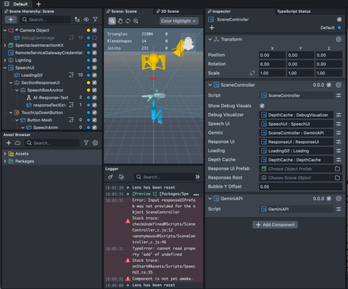This screenshot has width=348, height=289.
Task: Expand Logger toolbar with double chevron
Action: pyautogui.click(x=198, y=177)
